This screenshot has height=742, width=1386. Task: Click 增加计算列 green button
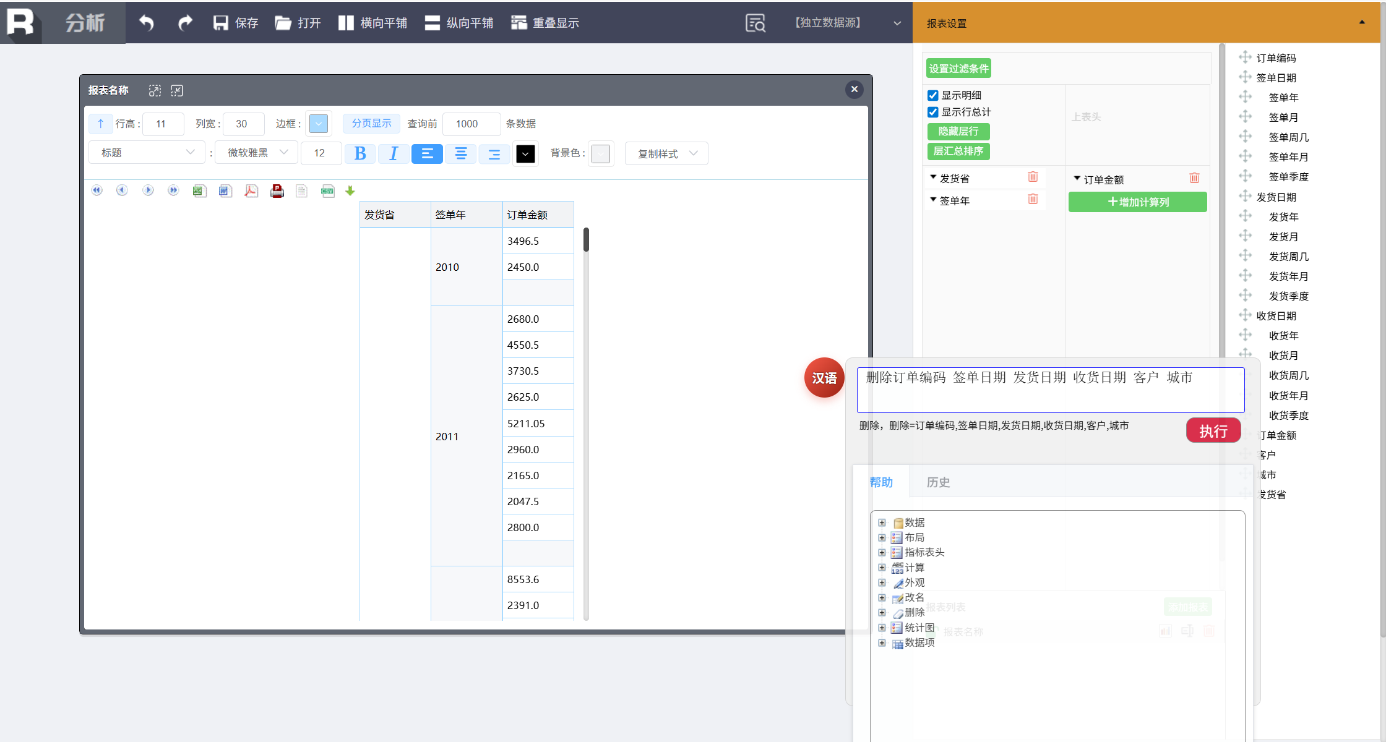tap(1137, 202)
